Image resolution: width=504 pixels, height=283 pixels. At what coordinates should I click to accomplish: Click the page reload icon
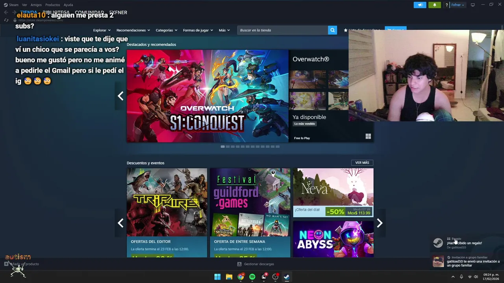6,20
